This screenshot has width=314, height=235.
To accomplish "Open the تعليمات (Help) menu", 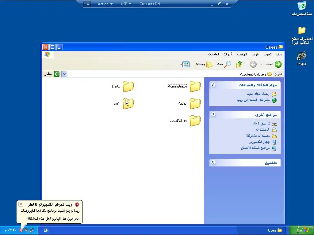I will (213, 54).
